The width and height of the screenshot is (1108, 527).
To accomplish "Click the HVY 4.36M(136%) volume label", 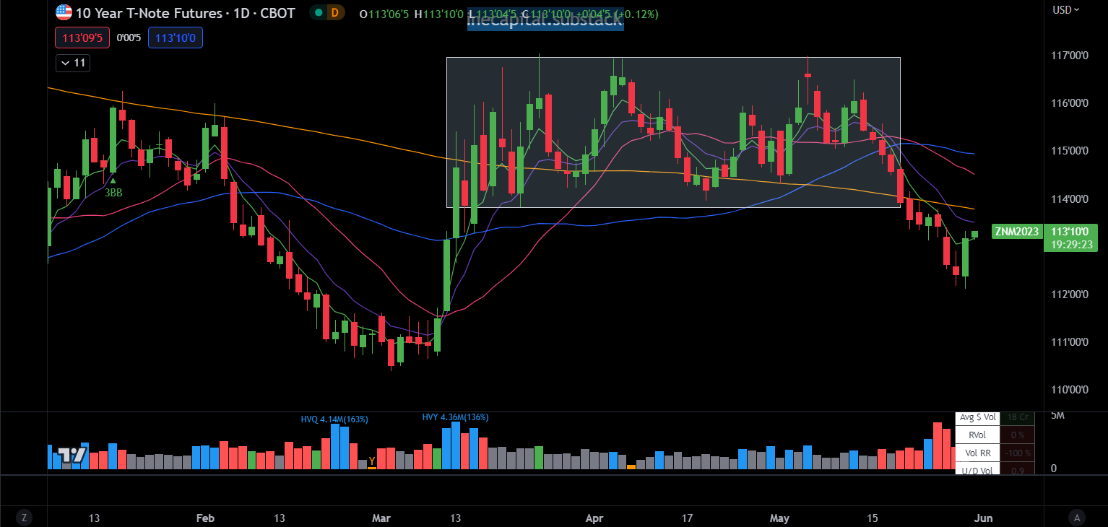I will coord(455,417).
